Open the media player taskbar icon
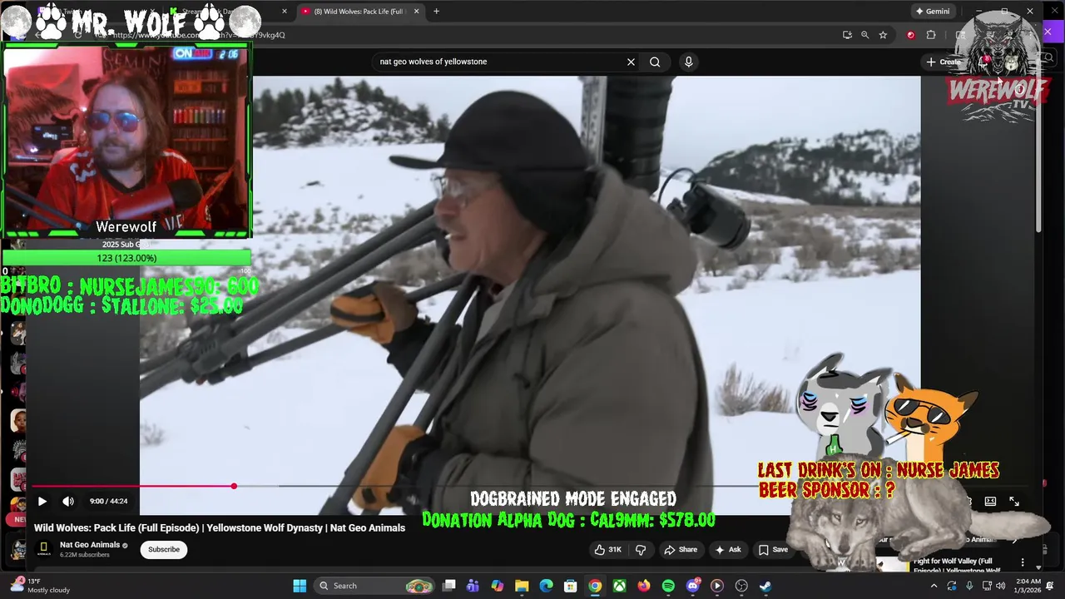This screenshot has height=599, width=1065. click(x=717, y=586)
